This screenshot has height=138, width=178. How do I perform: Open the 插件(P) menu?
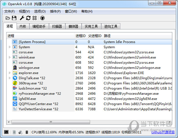tap(55, 11)
